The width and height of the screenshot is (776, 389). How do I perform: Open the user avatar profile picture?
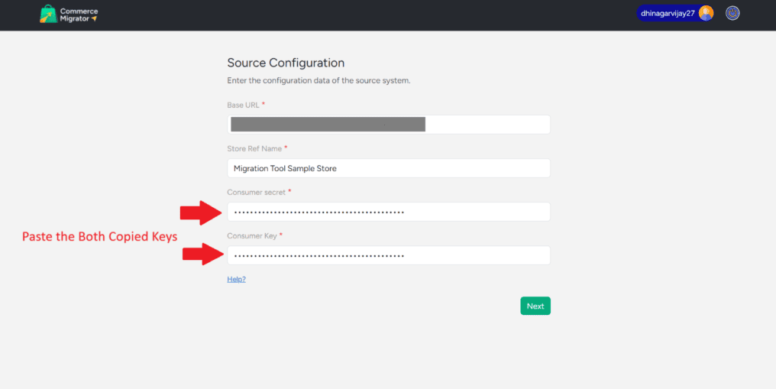click(706, 13)
